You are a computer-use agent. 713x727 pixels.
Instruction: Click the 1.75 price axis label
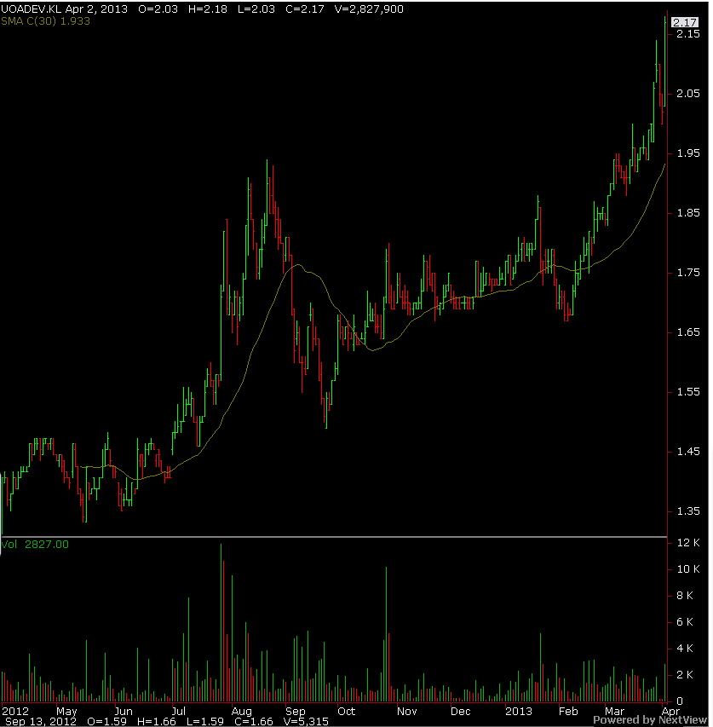click(x=688, y=272)
